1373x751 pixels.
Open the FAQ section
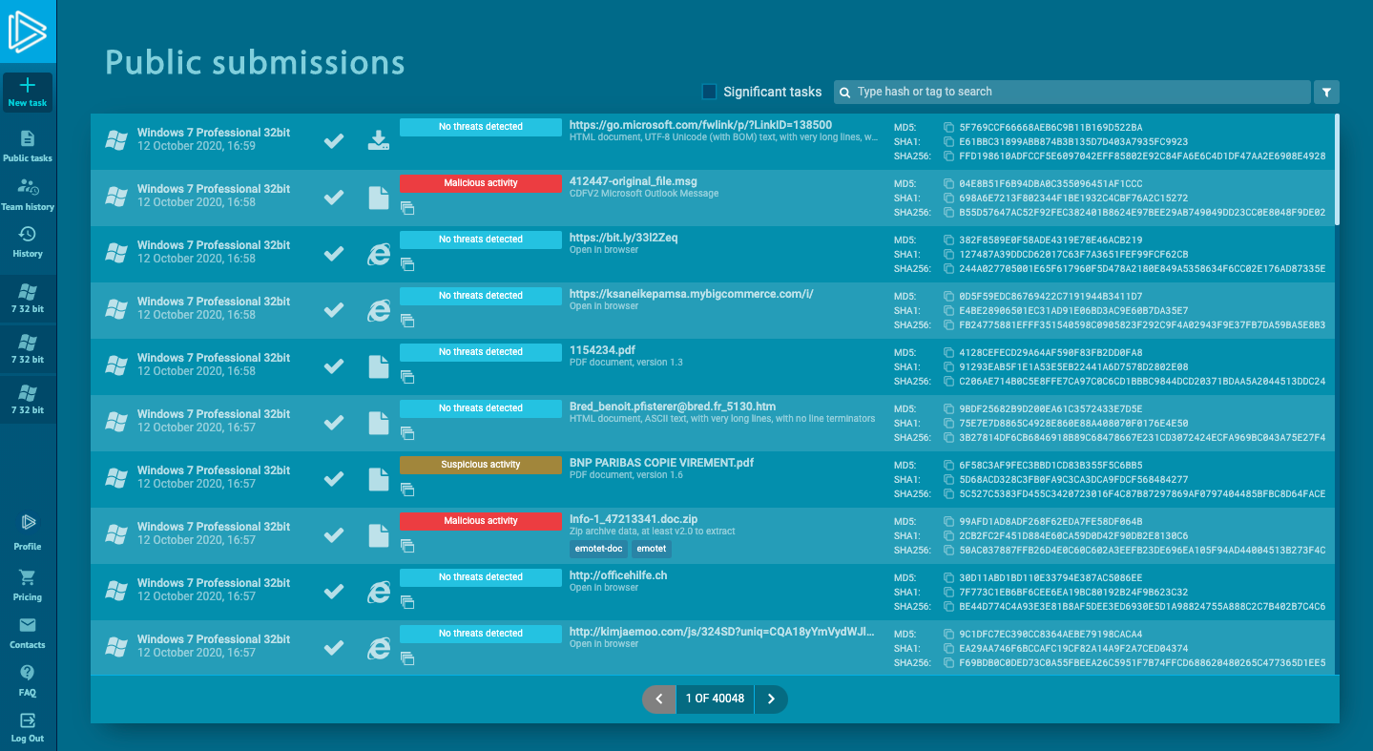coord(28,680)
